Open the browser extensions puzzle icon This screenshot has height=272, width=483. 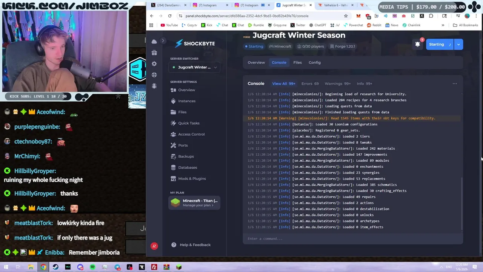(x=431, y=16)
